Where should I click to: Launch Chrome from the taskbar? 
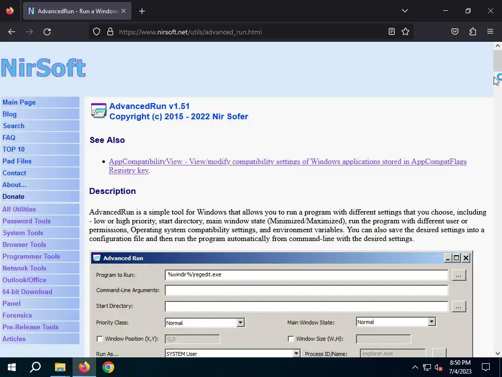click(108, 367)
